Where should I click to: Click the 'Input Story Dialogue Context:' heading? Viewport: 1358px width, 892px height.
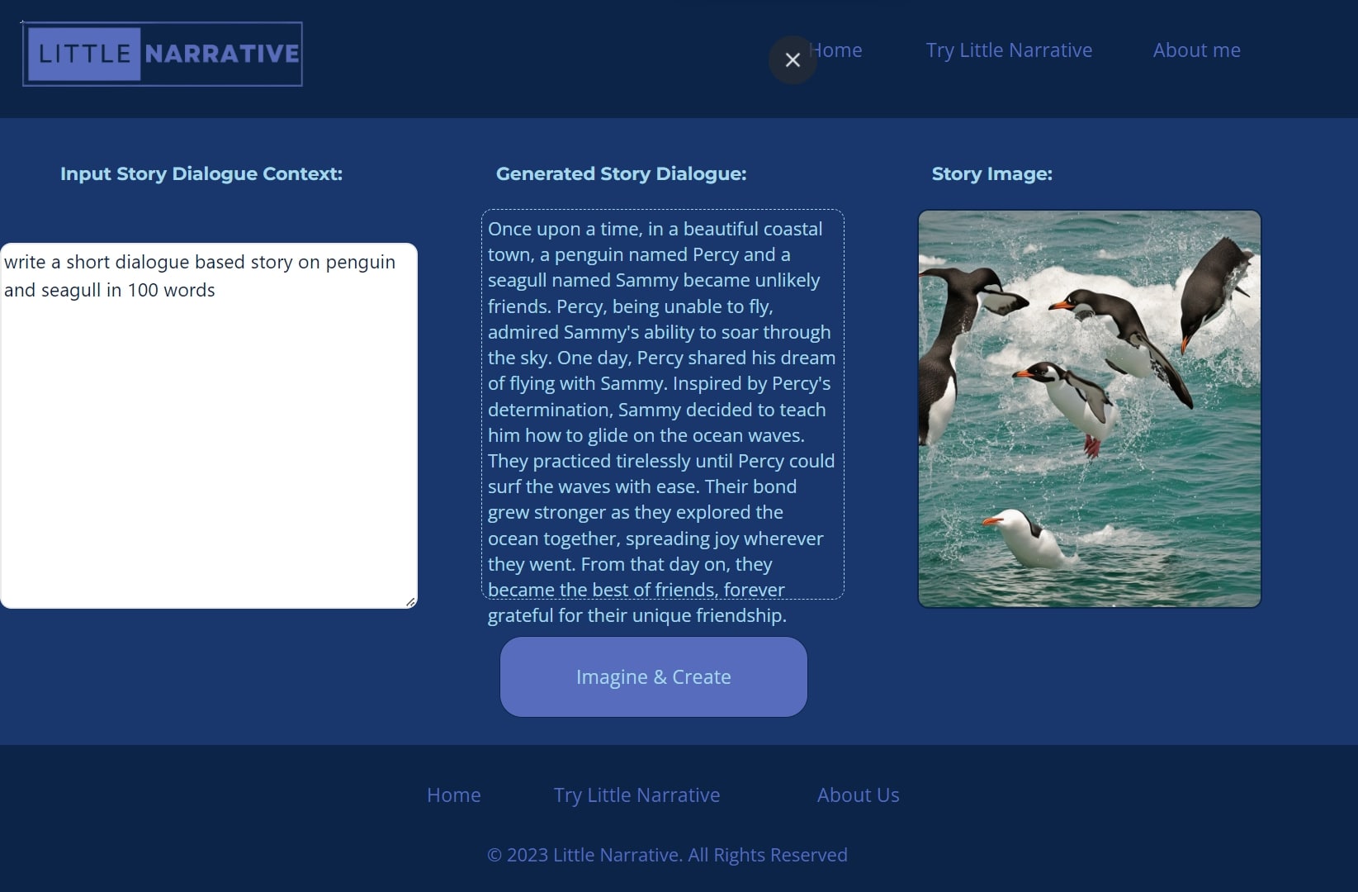coord(201,173)
